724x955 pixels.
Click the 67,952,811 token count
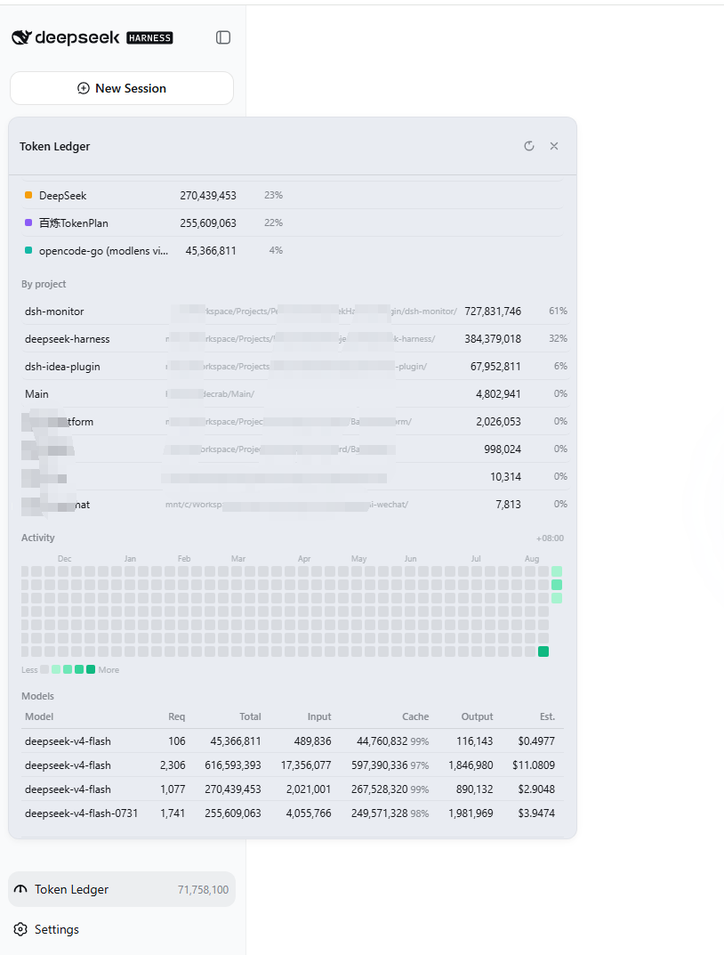click(x=495, y=366)
